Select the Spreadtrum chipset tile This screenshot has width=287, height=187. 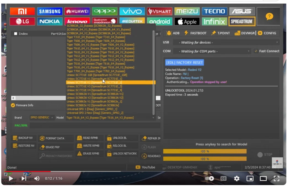click(242, 21)
